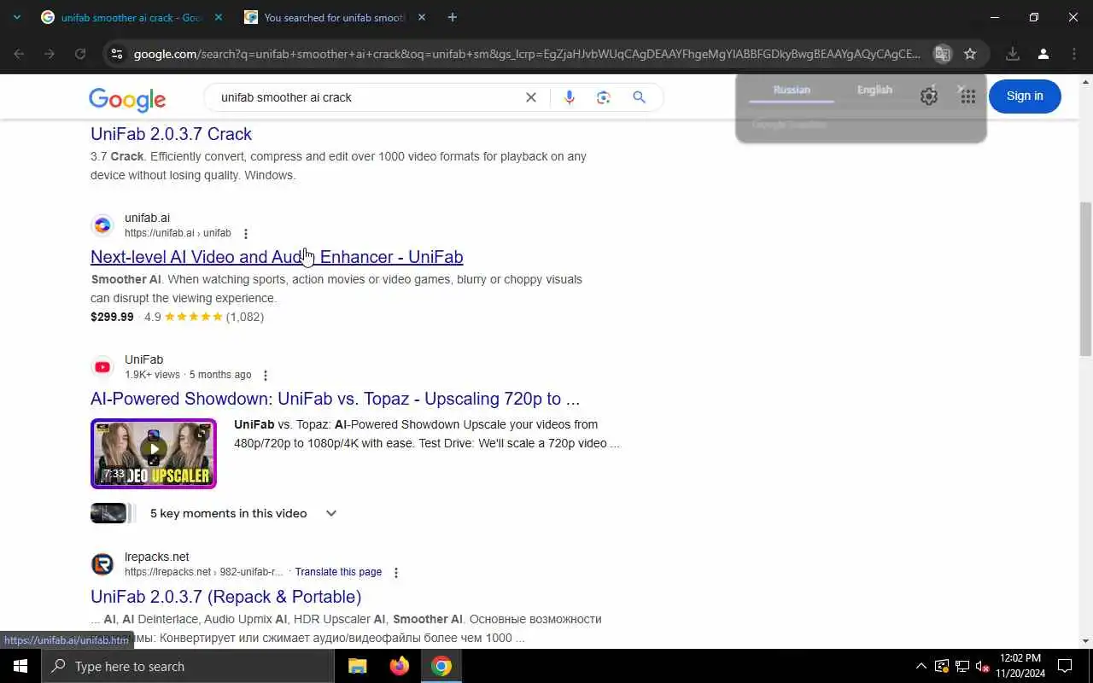Go back with browser back arrow
Screen dimensions: 1093x683
19,54
